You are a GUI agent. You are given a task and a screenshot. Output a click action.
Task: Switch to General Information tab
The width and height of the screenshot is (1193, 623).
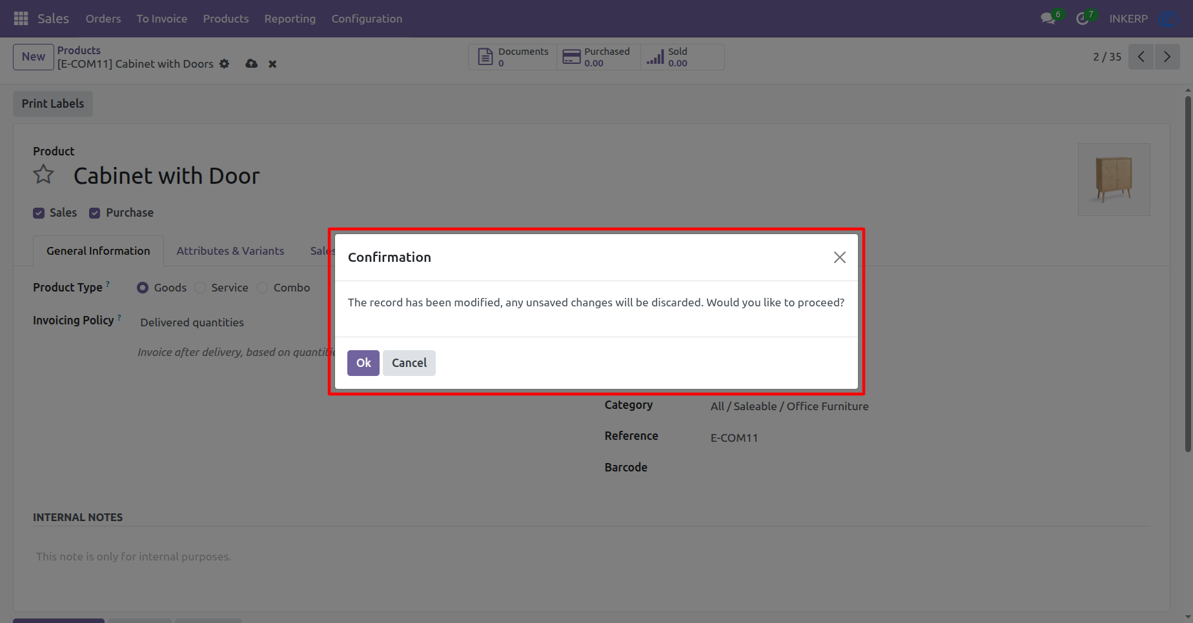tap(98, 251)
